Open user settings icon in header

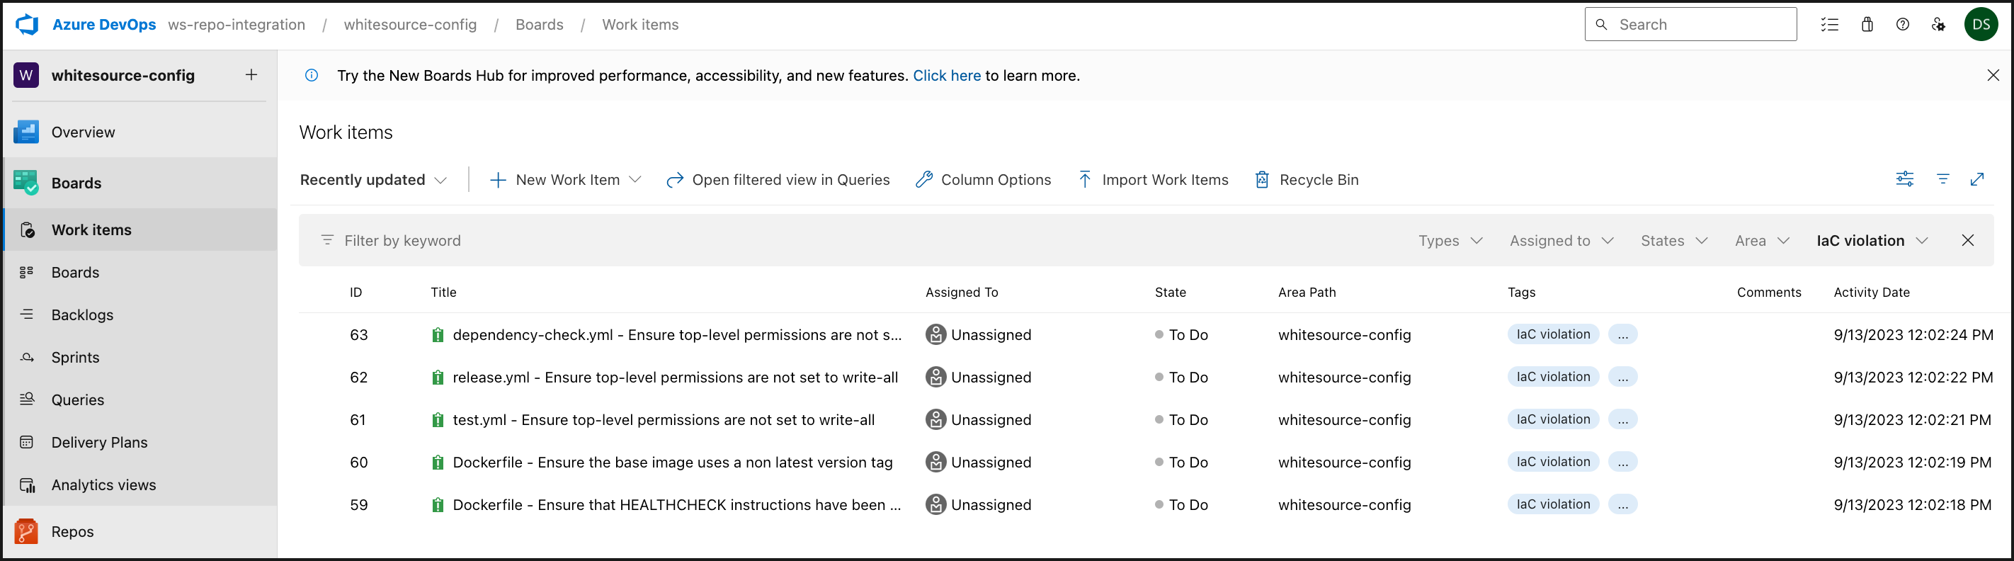point(1938,24)
